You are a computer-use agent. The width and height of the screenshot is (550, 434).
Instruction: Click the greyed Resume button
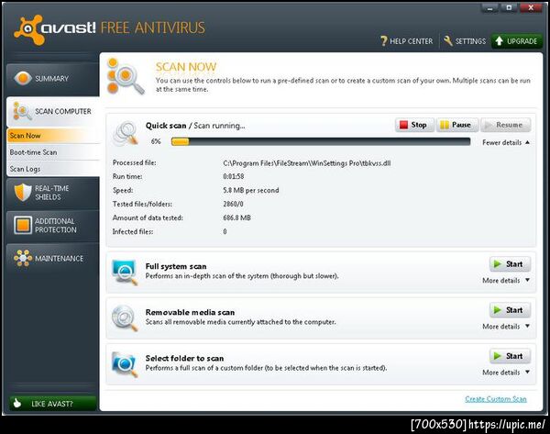tap(505, 125)
